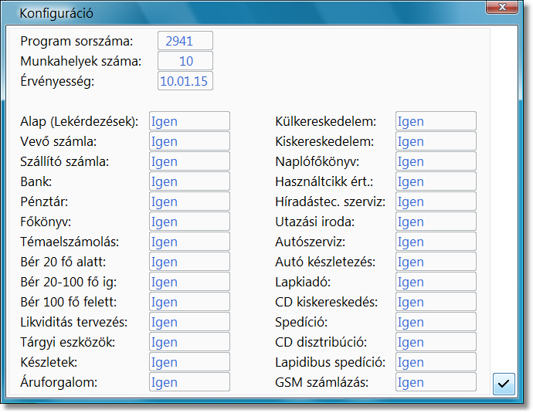Click the 'Utazási iroda:' label

[x=314, y=222]
